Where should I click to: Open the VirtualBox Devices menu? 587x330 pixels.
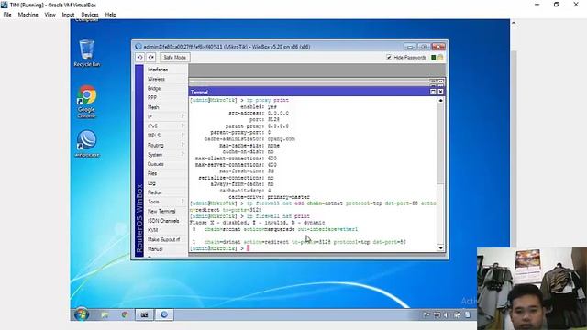(x=90, y=15)
